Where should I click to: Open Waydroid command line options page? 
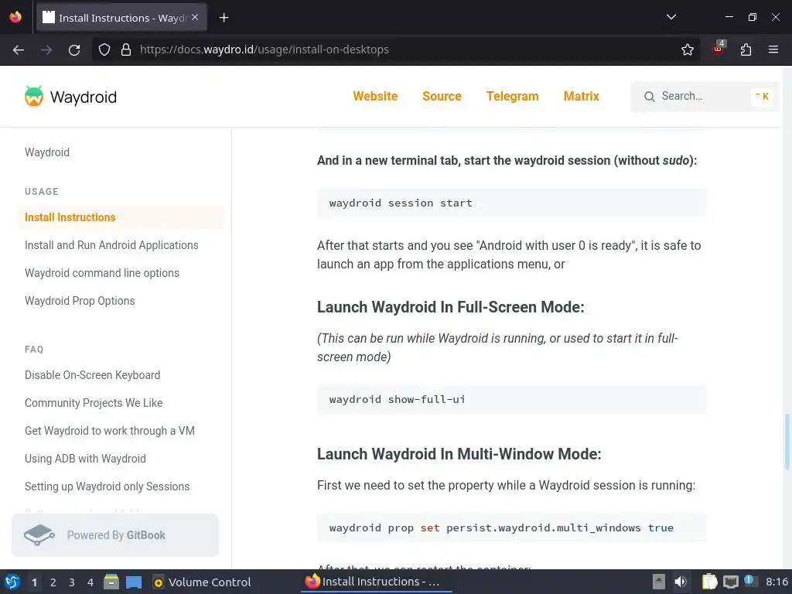pyautogui.click(x=102, y=273)
